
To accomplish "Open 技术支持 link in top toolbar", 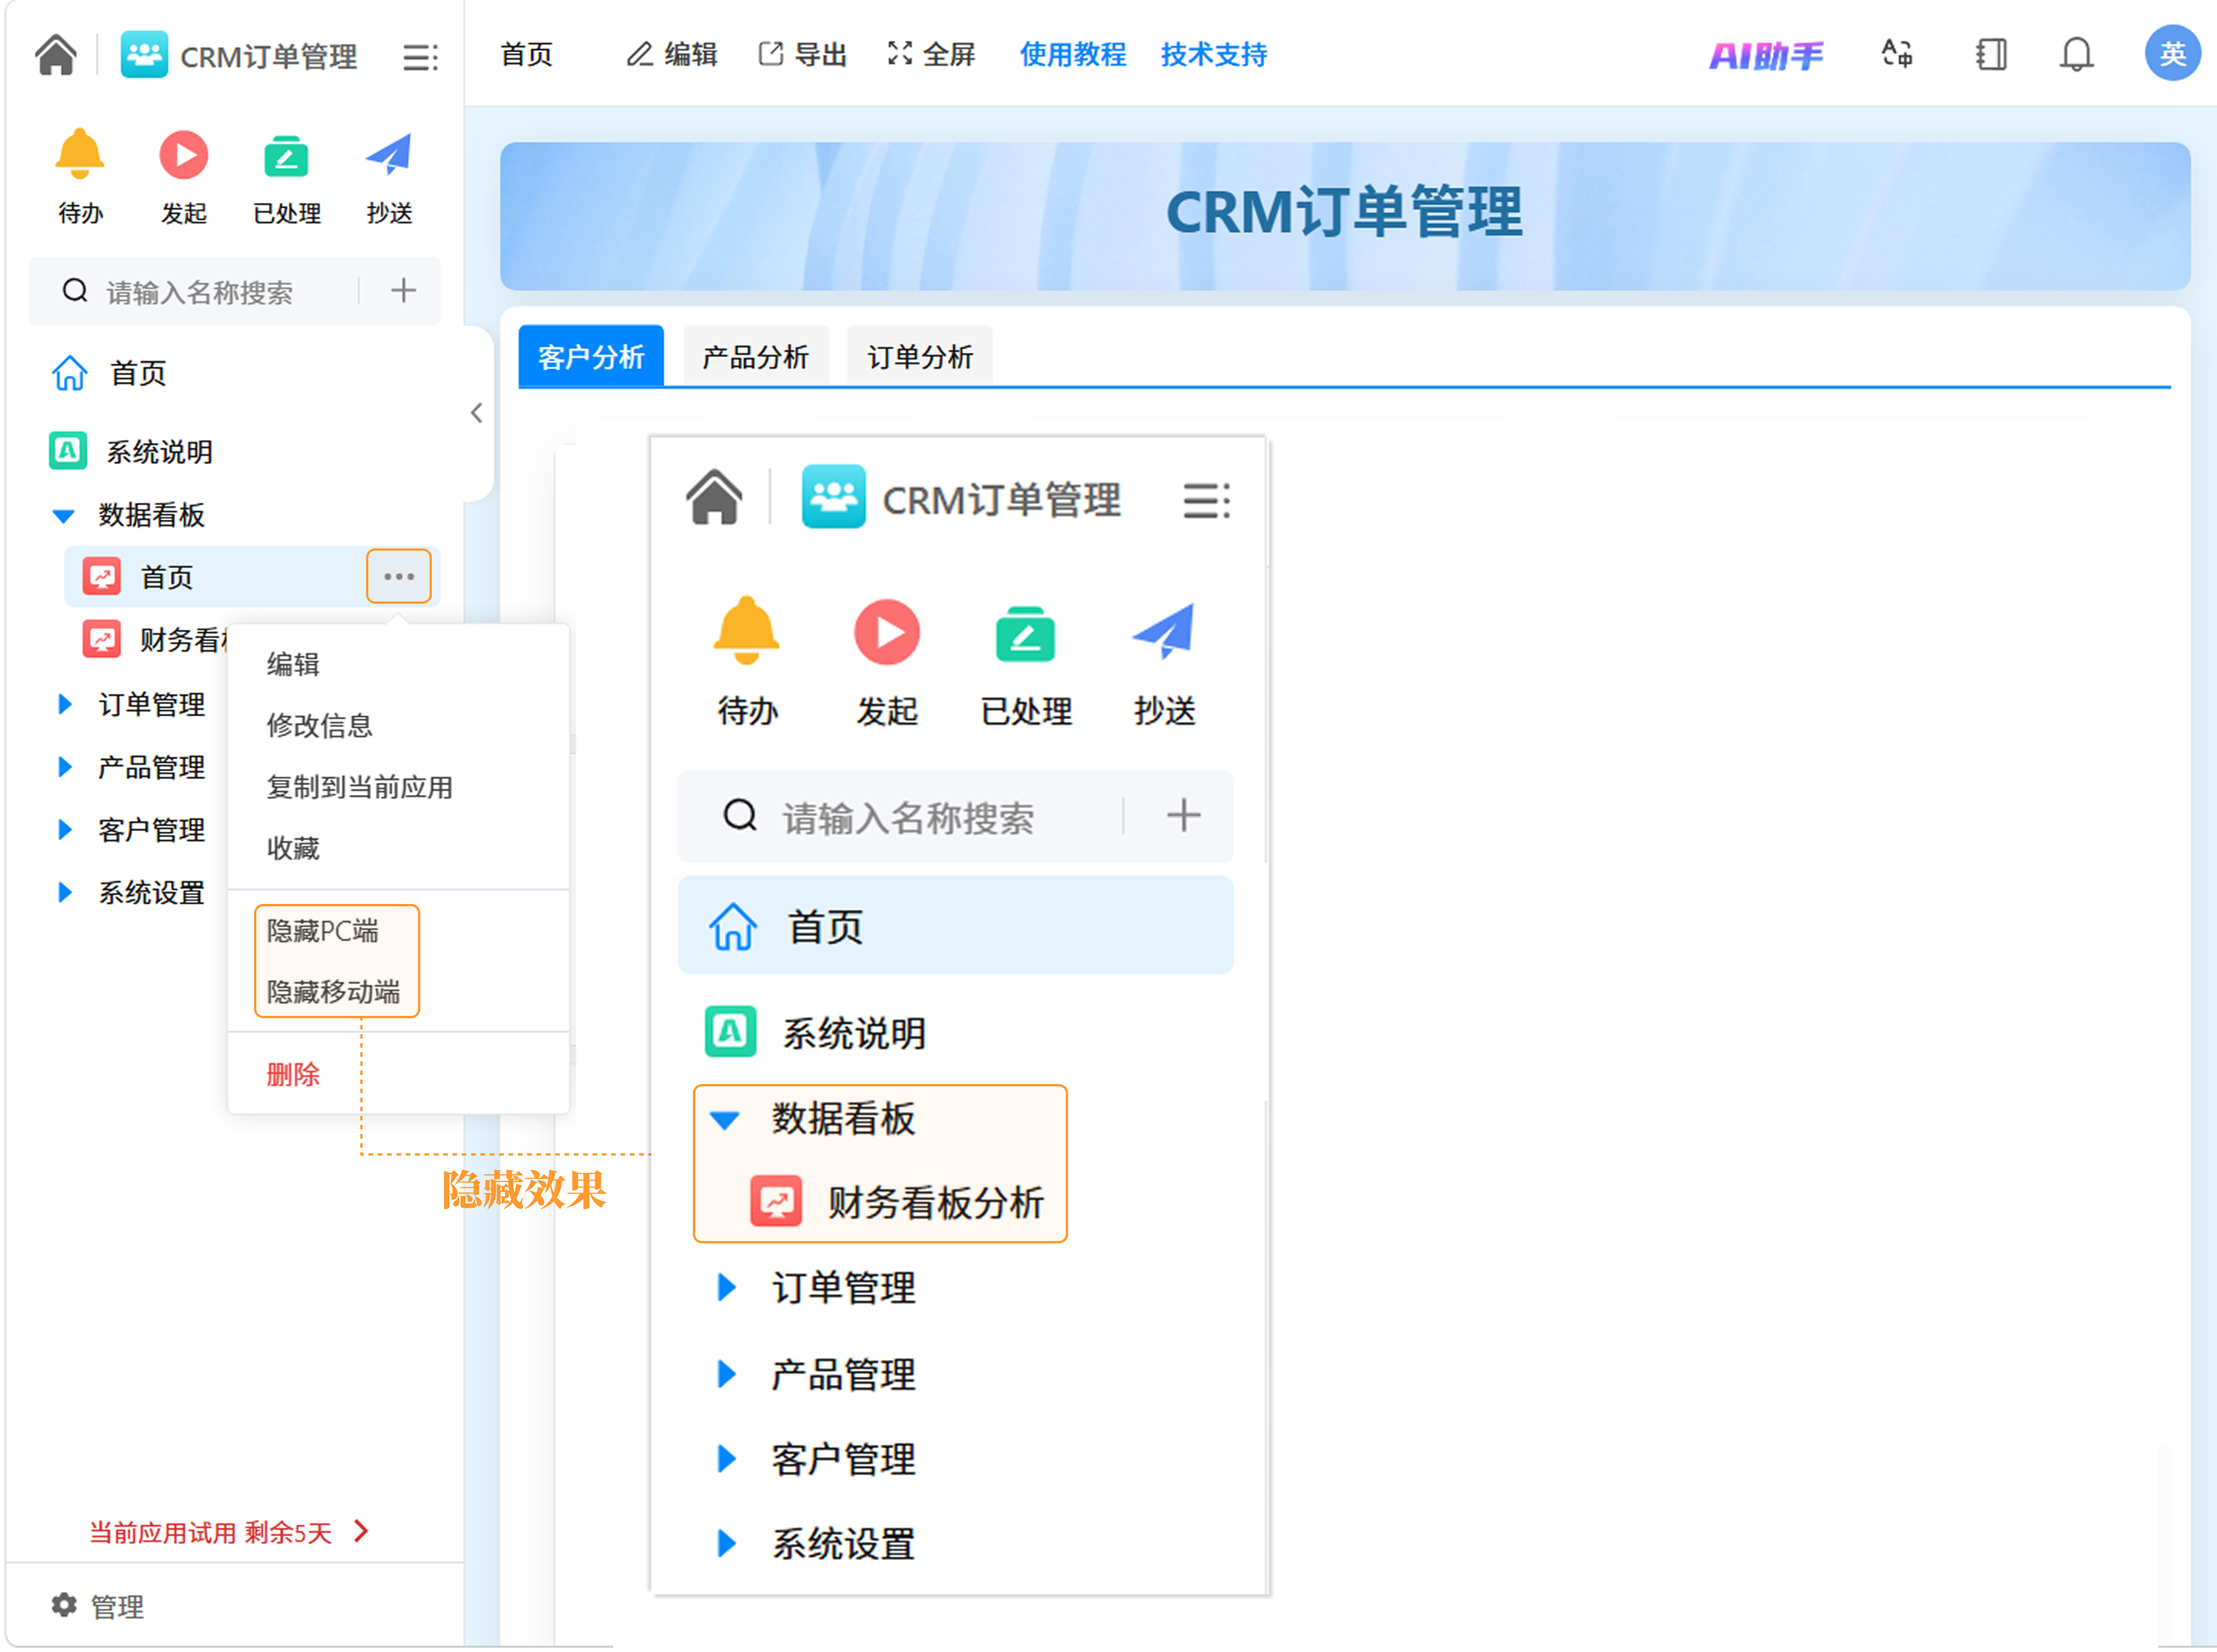I will point(1214,55).
